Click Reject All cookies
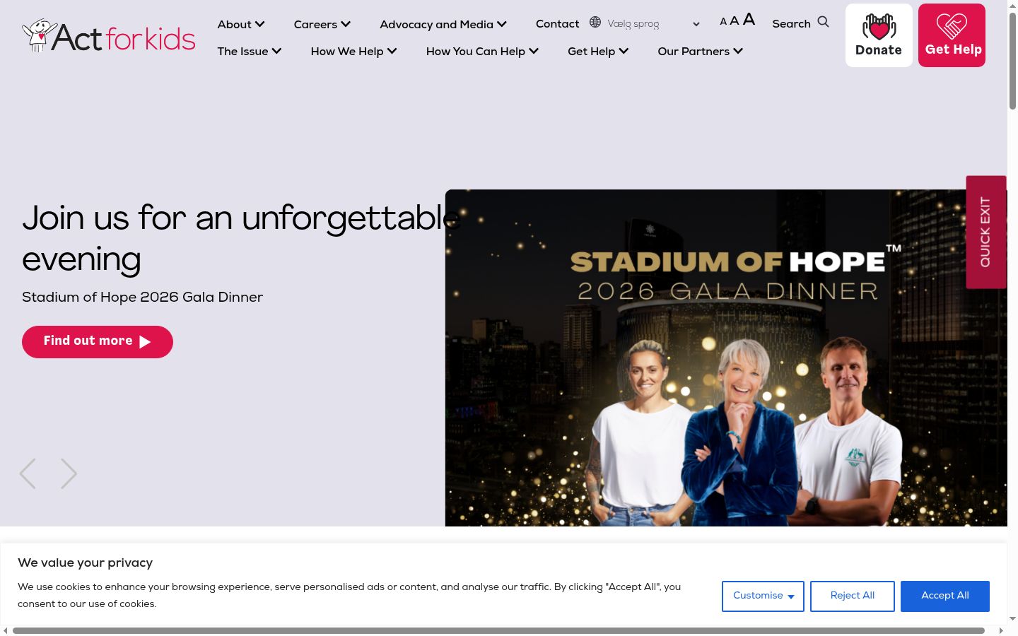1018x636 pixels. tap(853, 596)
